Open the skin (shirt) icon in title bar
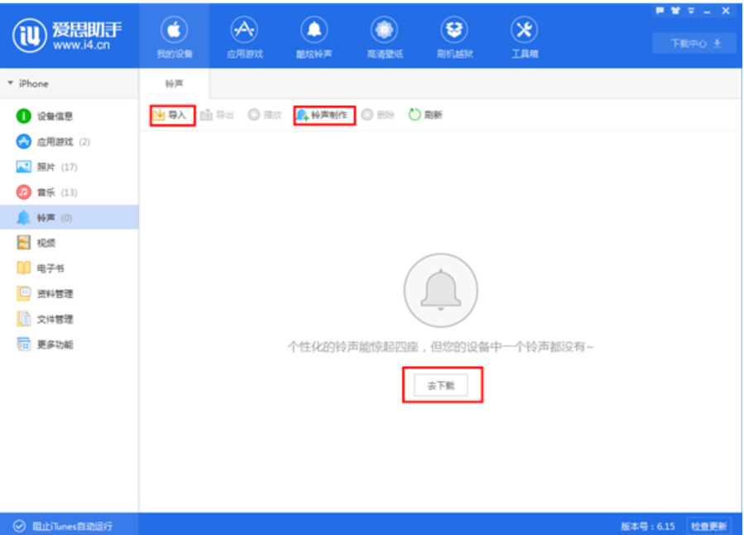This screenshot has width=744, height=535. (674, 11)
